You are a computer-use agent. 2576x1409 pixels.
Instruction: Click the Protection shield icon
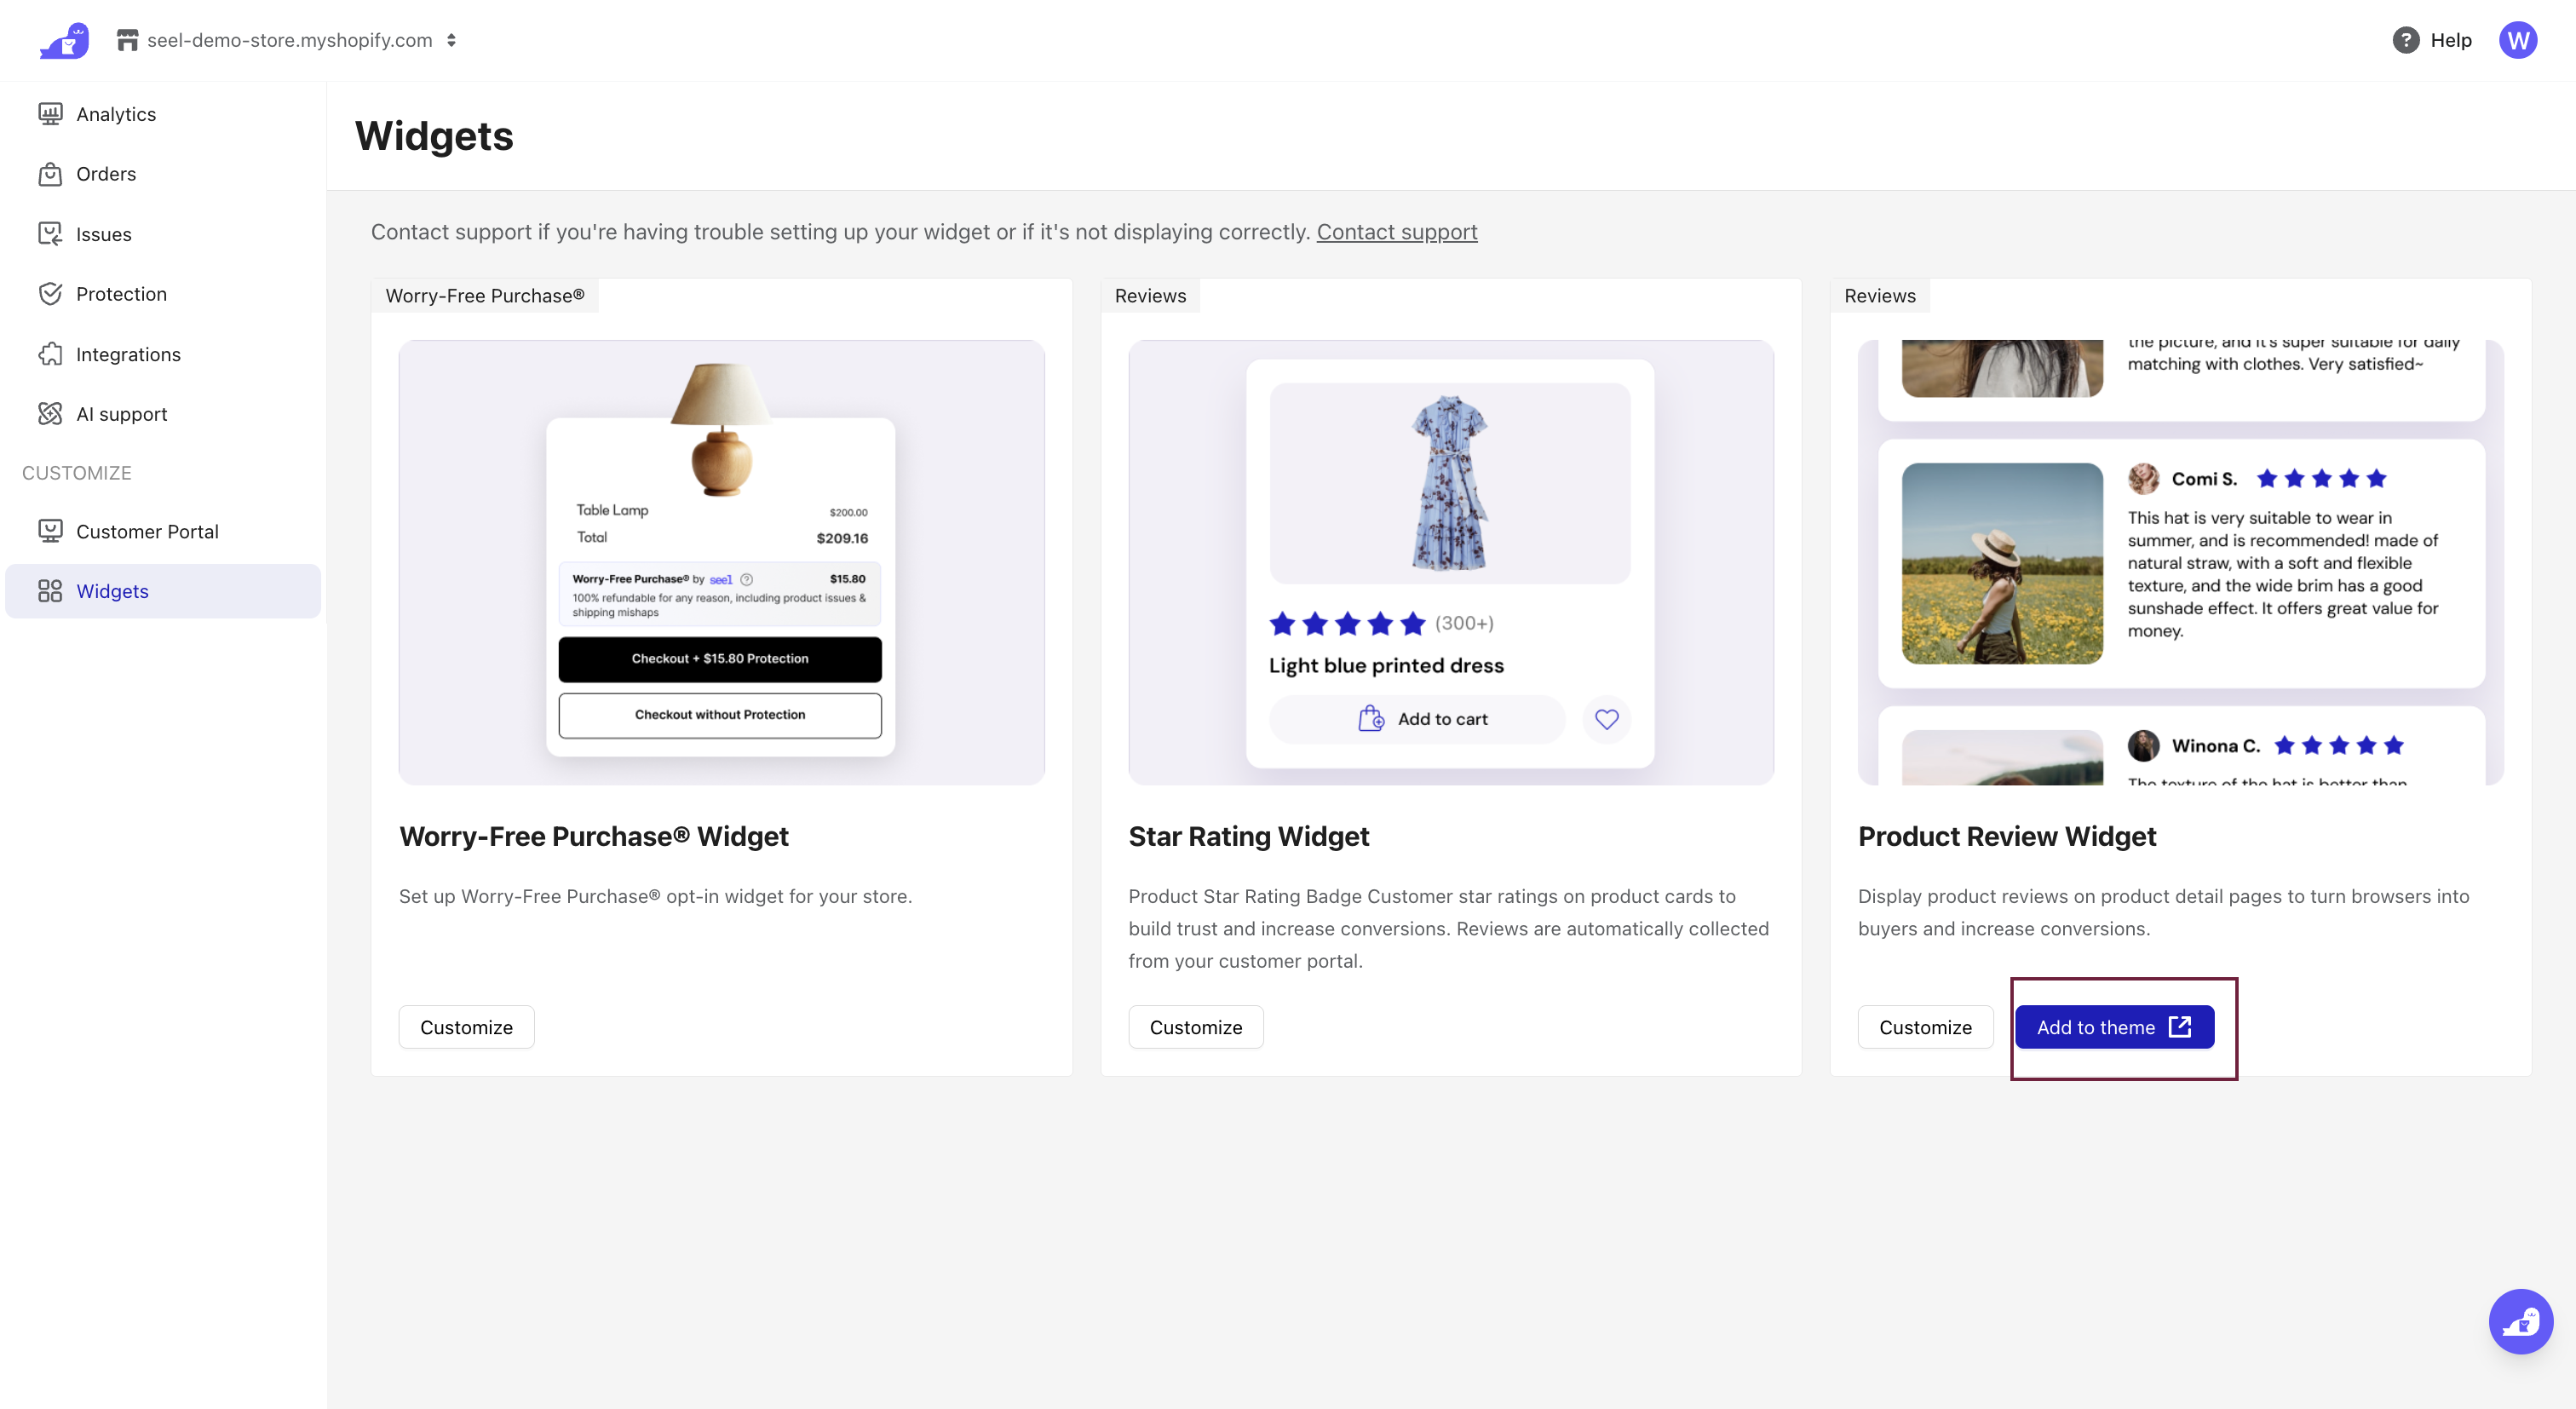pos(50,294)
